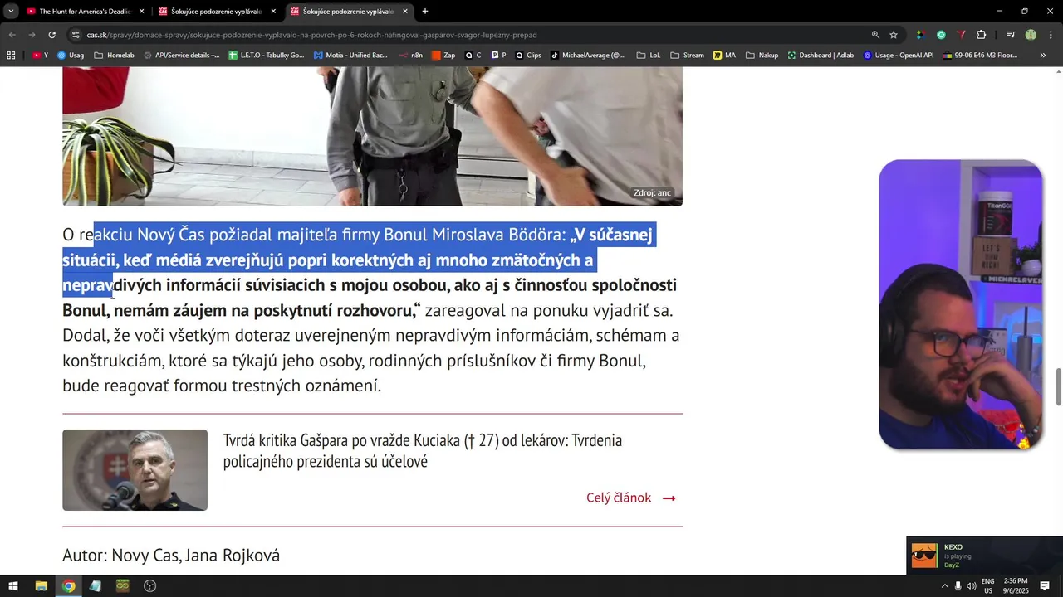Click the article photo of policemen
This screenshot has height=597, width=1063.
(x=372, y=136)
